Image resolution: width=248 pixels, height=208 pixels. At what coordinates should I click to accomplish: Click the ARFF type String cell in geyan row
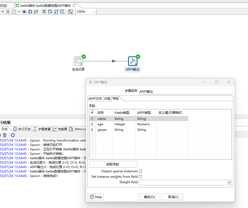146,130
